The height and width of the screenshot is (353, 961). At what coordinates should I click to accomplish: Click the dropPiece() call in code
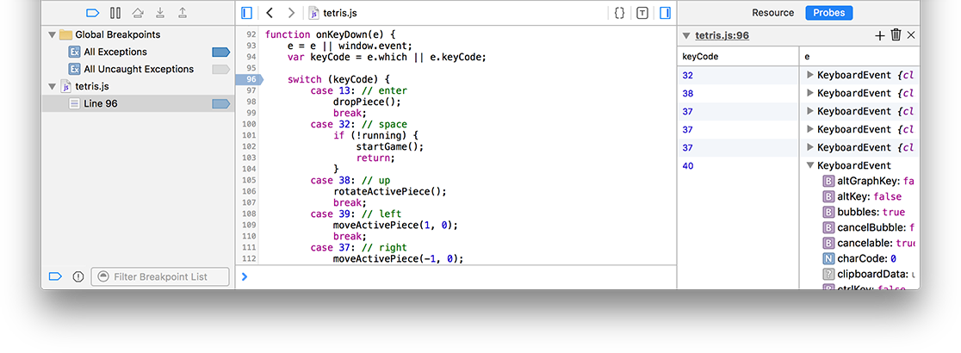tap(367, 102)
